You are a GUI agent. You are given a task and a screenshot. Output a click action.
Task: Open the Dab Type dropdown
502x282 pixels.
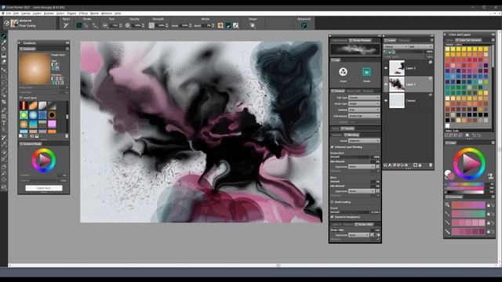(364, 97)
